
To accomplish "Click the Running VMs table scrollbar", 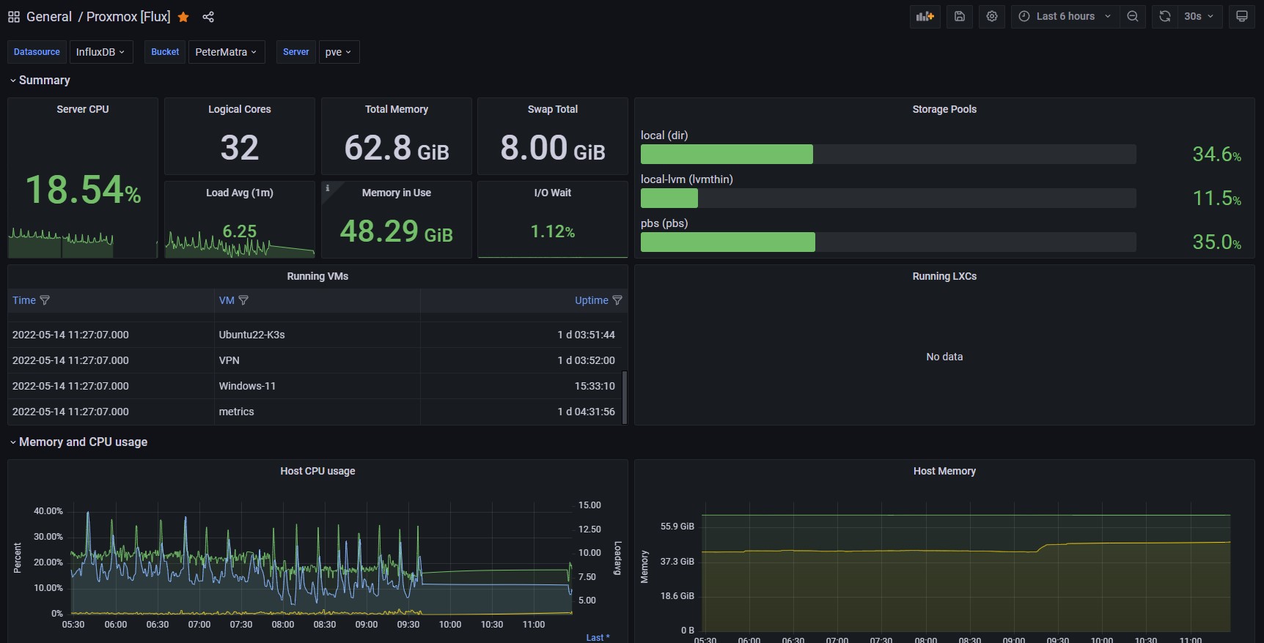I will click(625, 396).
